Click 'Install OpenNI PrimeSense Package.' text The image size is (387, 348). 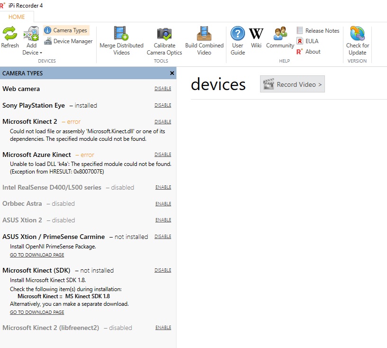[x=53, y=247]
